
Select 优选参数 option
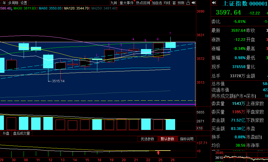coord(148,139)
